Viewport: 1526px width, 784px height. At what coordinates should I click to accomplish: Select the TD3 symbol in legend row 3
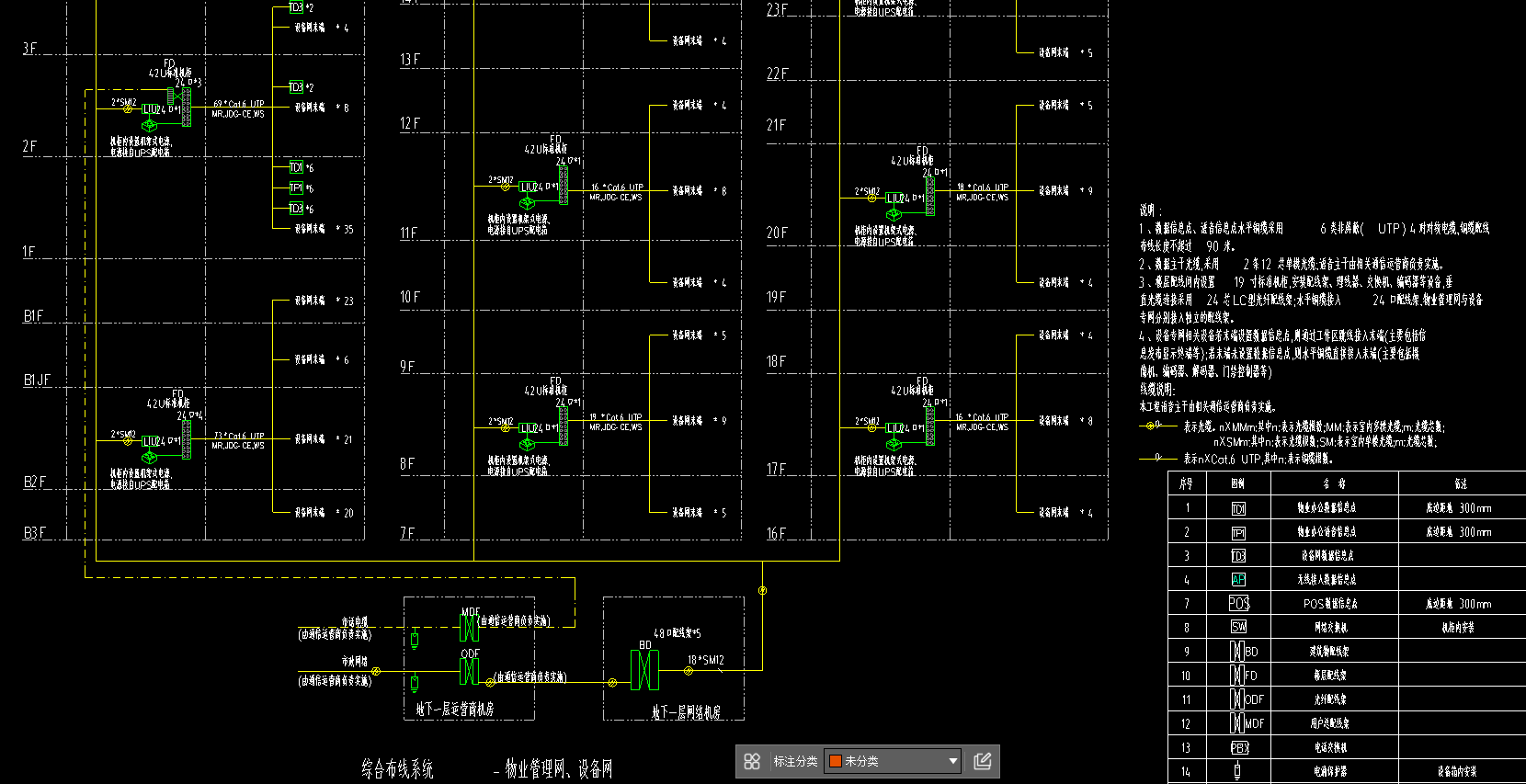click(1238, 556)
